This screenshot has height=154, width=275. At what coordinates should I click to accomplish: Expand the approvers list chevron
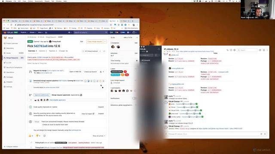tap(31, 100)
